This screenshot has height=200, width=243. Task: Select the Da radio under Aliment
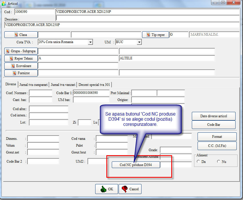[198, 161]
